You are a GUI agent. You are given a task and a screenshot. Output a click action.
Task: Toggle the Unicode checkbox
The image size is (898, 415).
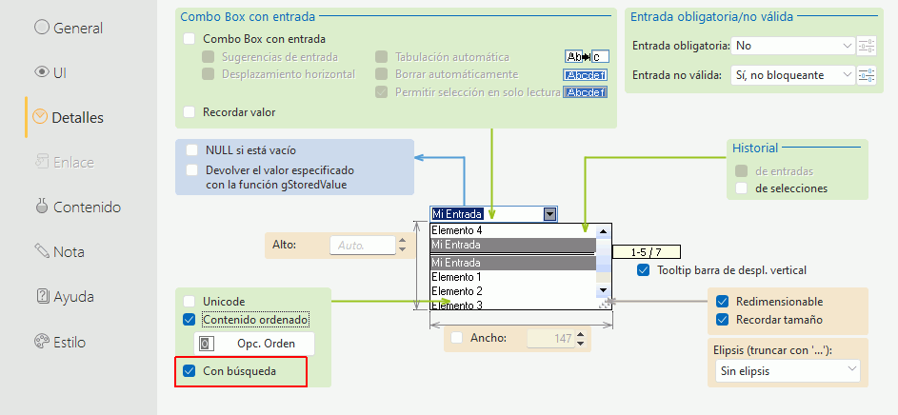tap(189, 301)
